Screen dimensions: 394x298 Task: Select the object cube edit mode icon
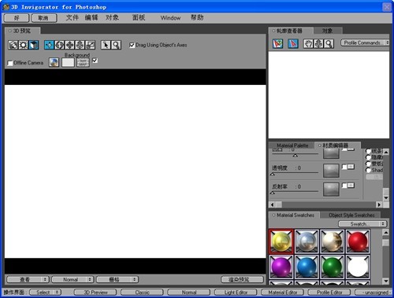click(x=33, y=45)
